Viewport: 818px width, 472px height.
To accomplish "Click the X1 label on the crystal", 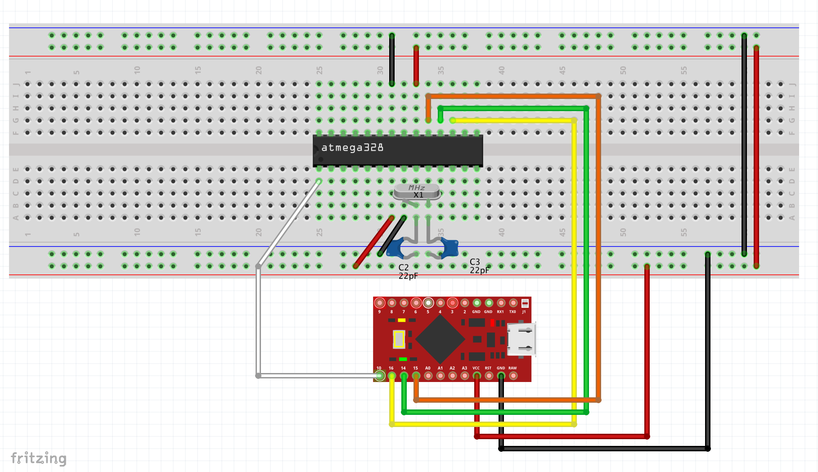I will click(418, 195).
